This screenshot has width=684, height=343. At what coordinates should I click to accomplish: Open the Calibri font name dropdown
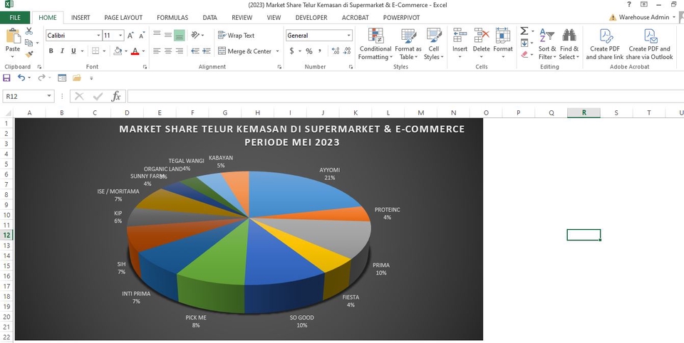click(x=98, y=36)
